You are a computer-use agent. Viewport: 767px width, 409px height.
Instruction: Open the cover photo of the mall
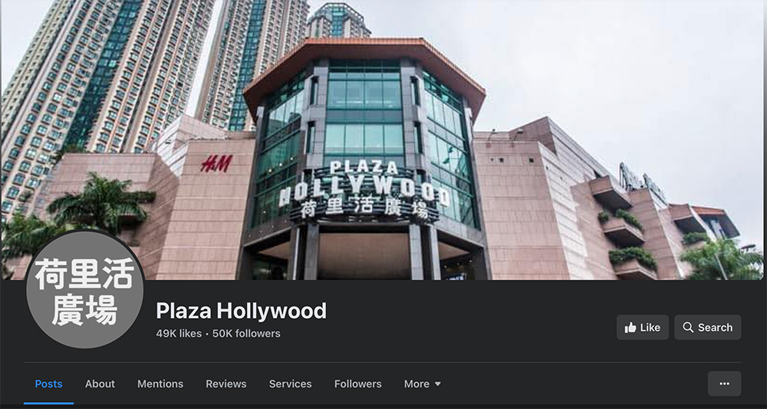383,139
